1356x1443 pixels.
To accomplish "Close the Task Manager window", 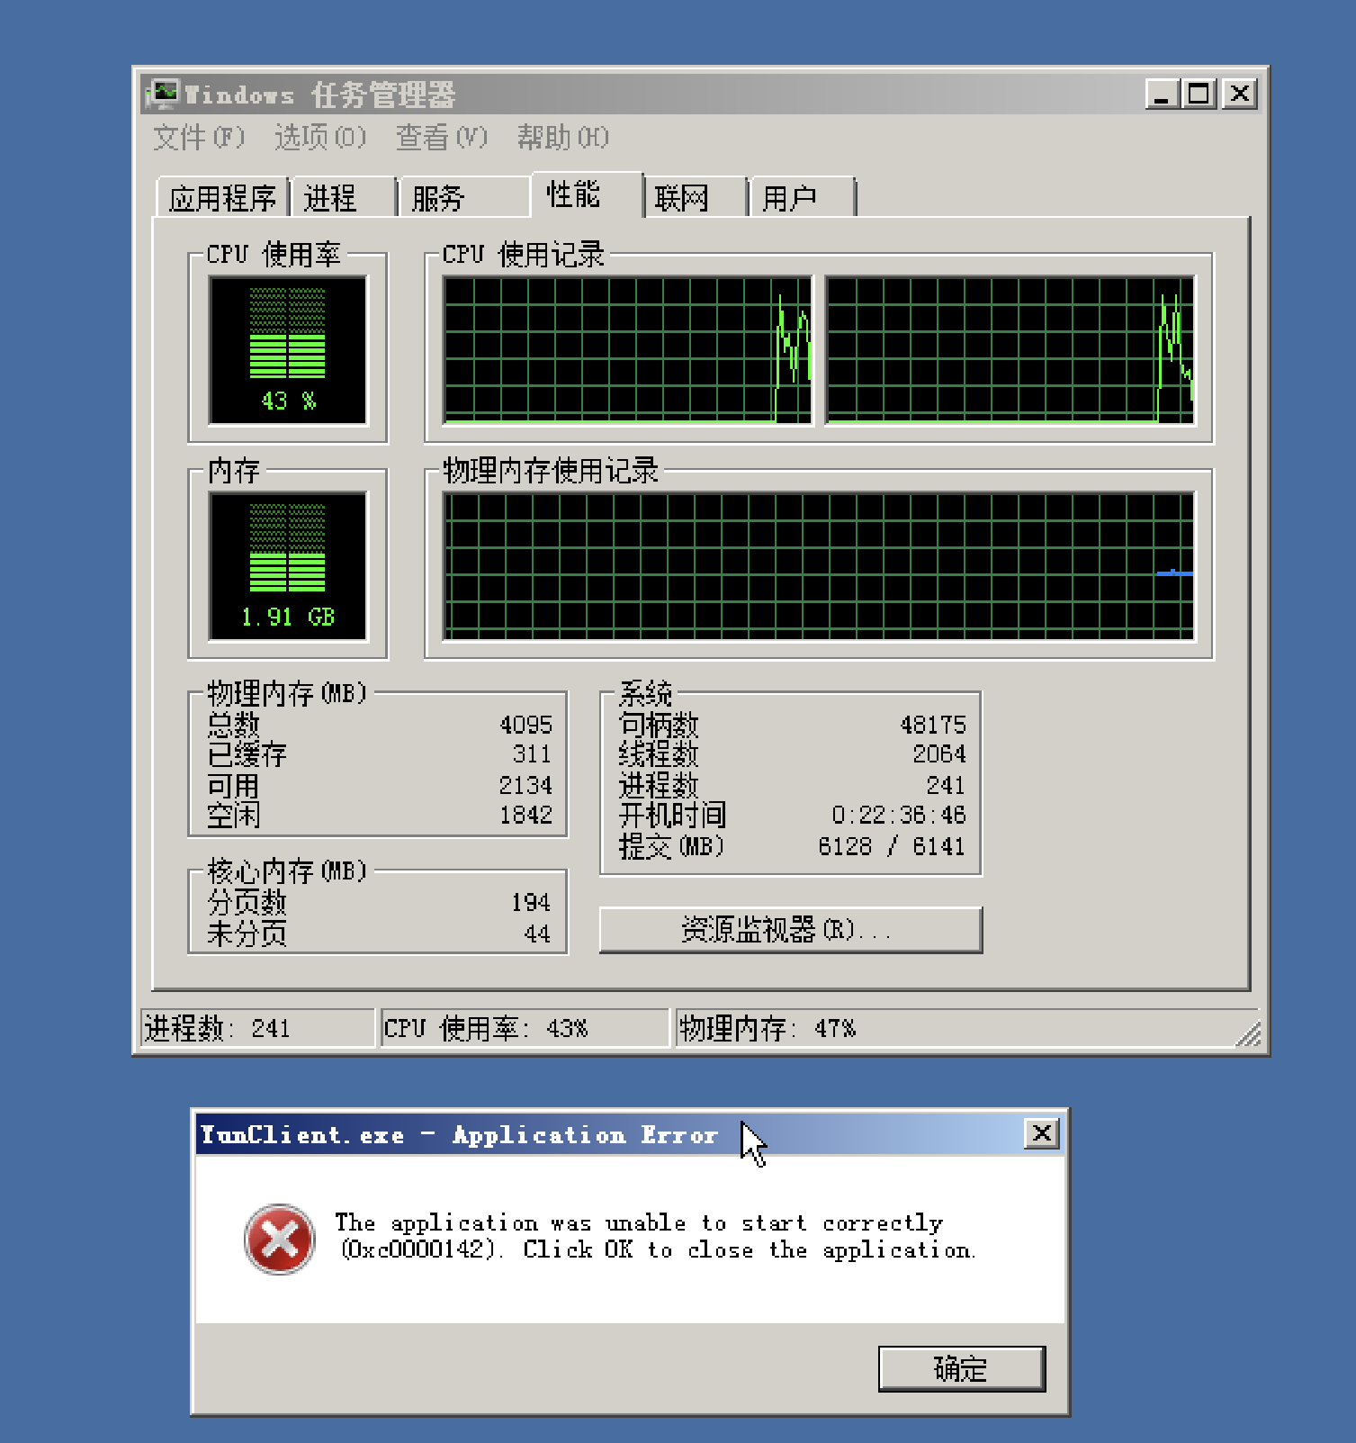I will pos(1240,94).
